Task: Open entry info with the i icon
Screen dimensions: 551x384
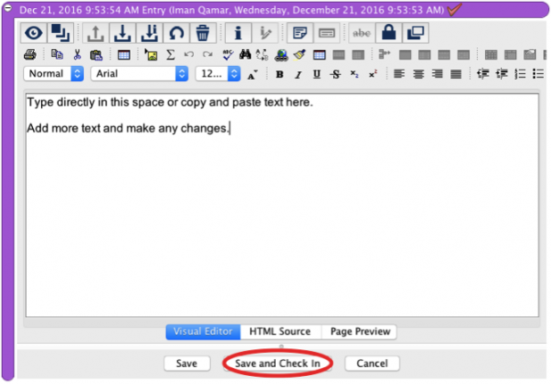Action: pyautogui.click(x=238, y=33)
